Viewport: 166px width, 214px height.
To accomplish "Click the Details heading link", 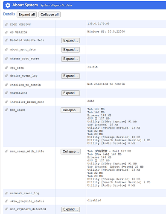I will point(9,14).
